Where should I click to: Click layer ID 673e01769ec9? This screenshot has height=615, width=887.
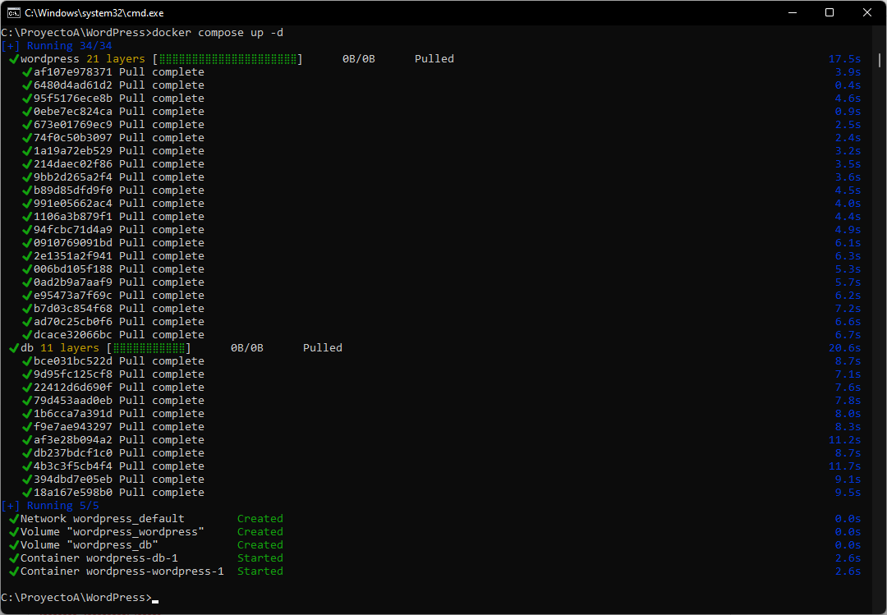[73, 125]
